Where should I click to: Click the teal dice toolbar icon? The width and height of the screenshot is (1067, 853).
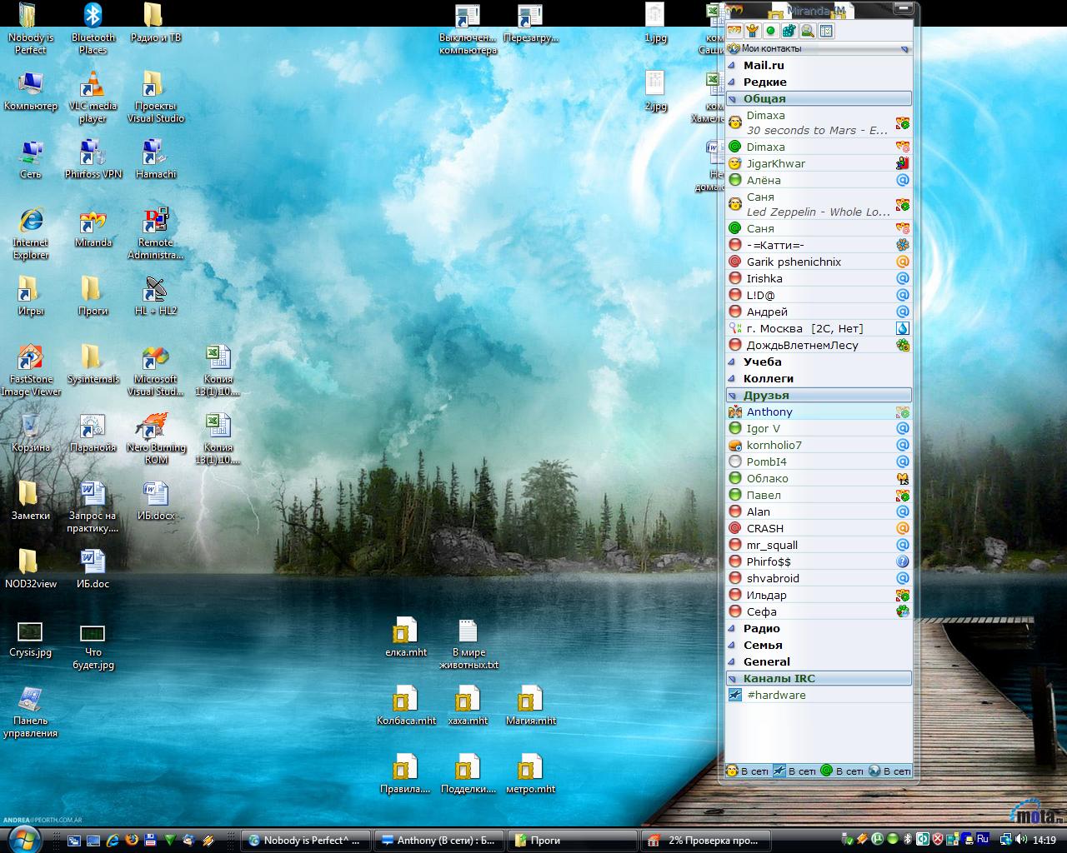[x=789, y=31]
